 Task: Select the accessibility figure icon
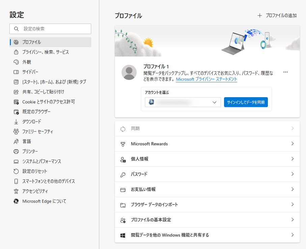[x=16, y=191]
